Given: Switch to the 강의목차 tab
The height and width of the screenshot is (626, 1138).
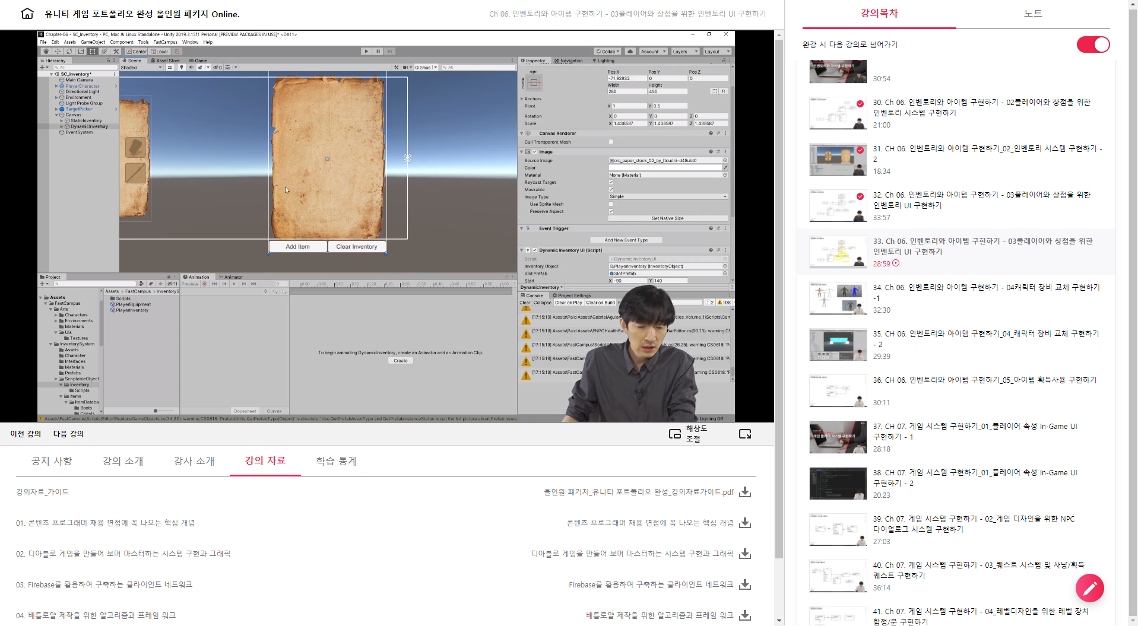Looking at the screenshot, I should click(879, 13).
